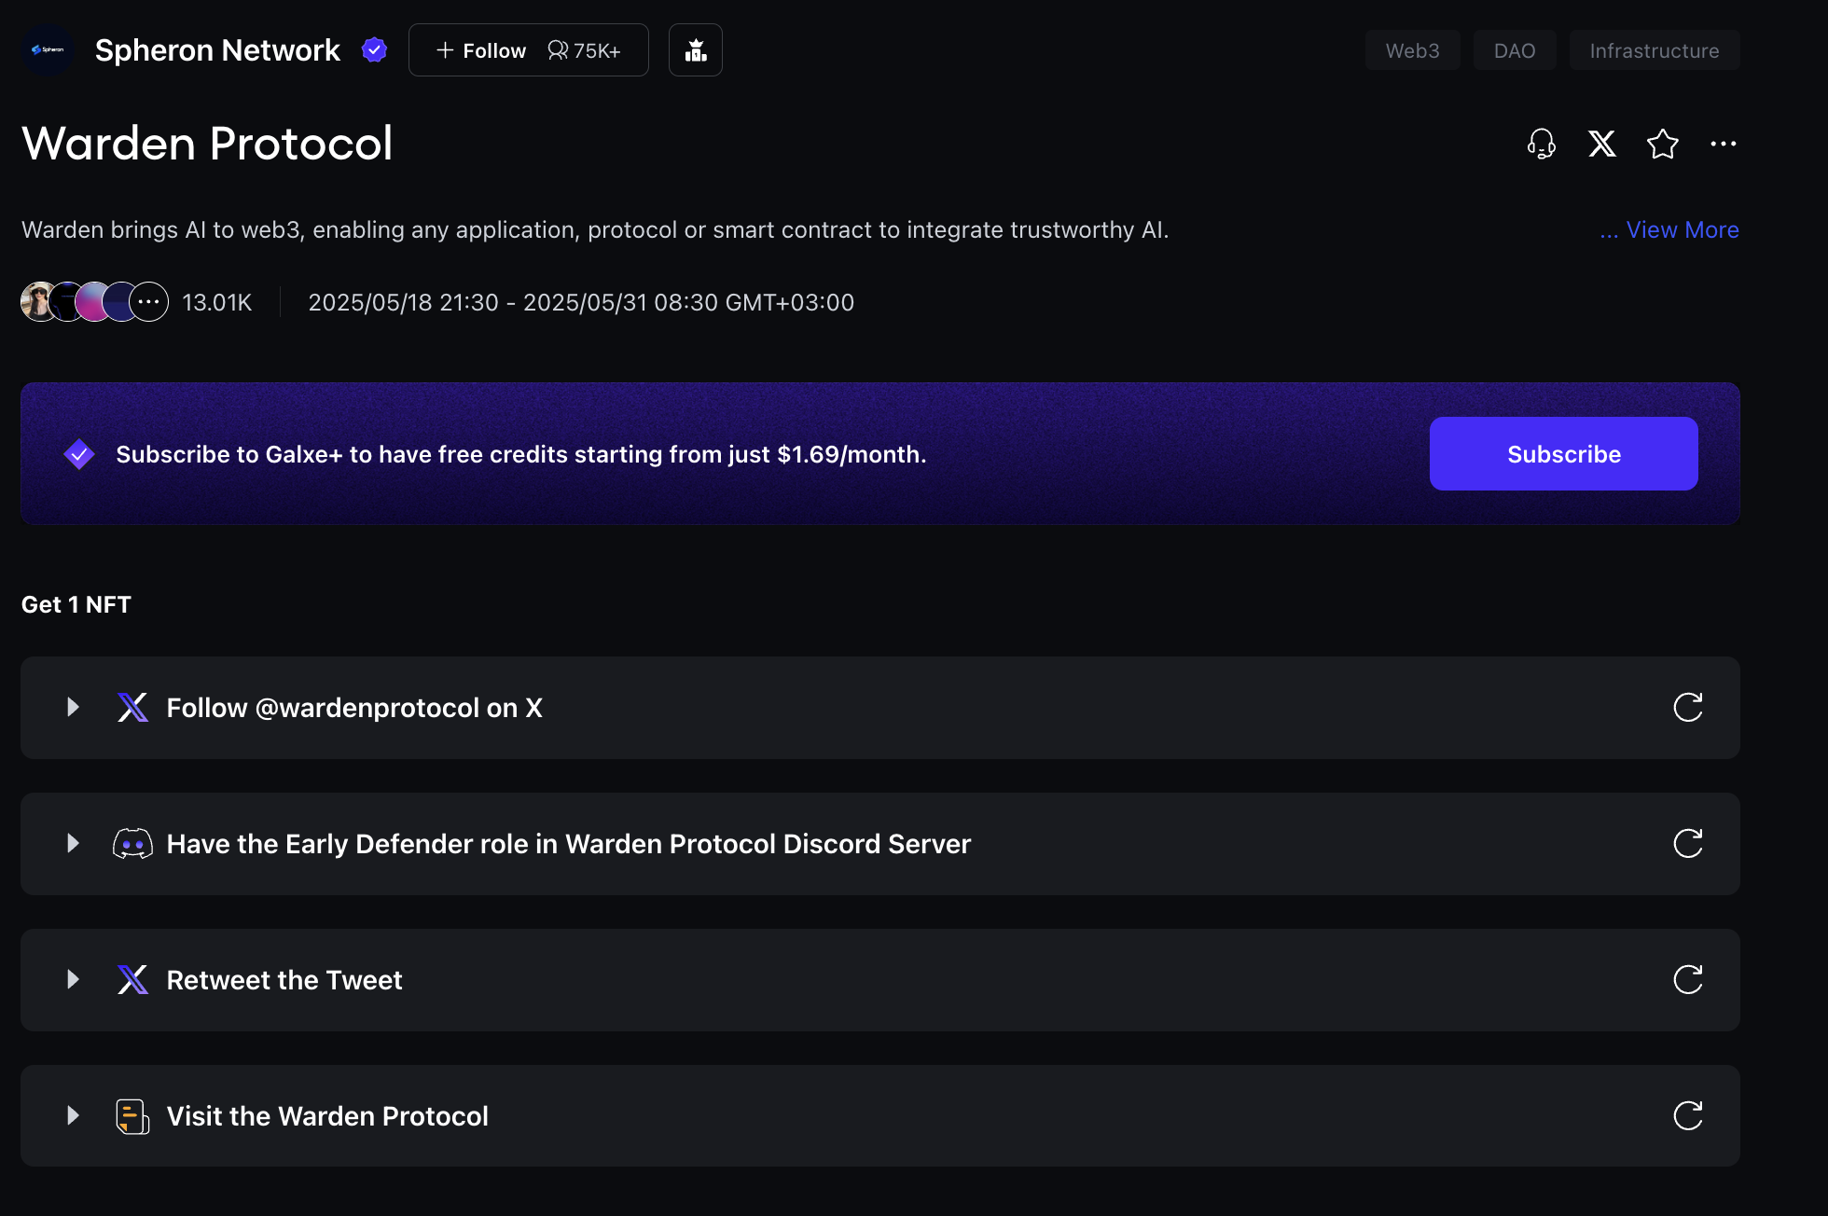The width and height of the screenshot is (1828, 1216).
Task: Open the View More description link
Action: coord(1669,230)
